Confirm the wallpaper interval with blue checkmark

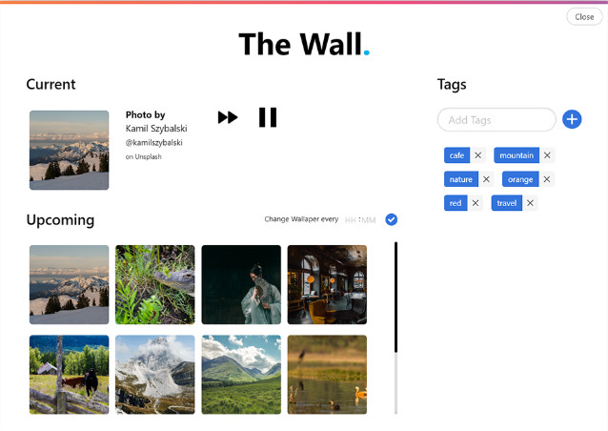point(392,219)
